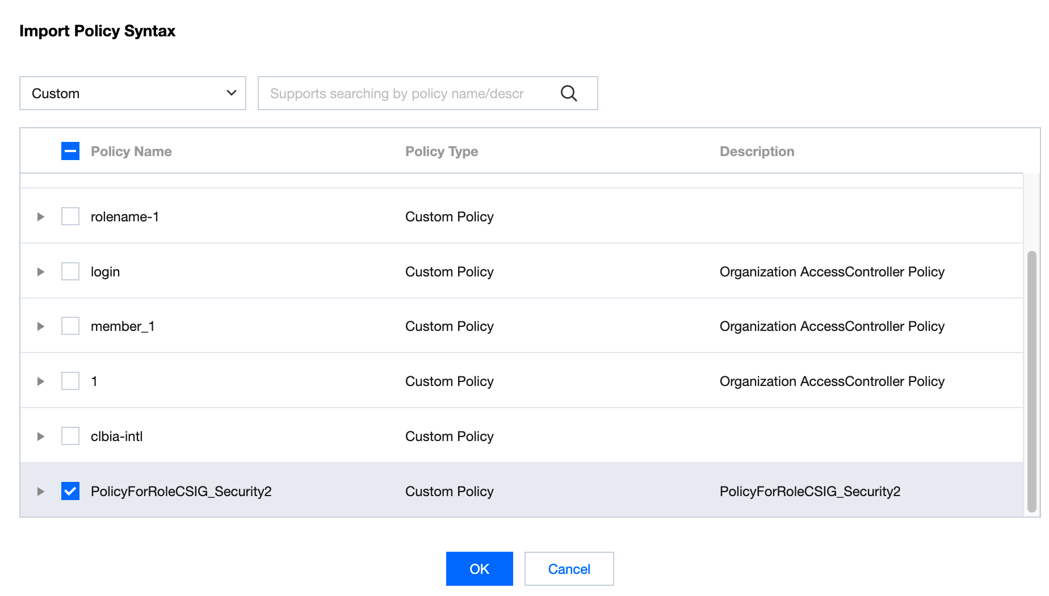Viewport: 1049px width, 596px height.
Task: Select the login policy checkbox
Action: 70,271
